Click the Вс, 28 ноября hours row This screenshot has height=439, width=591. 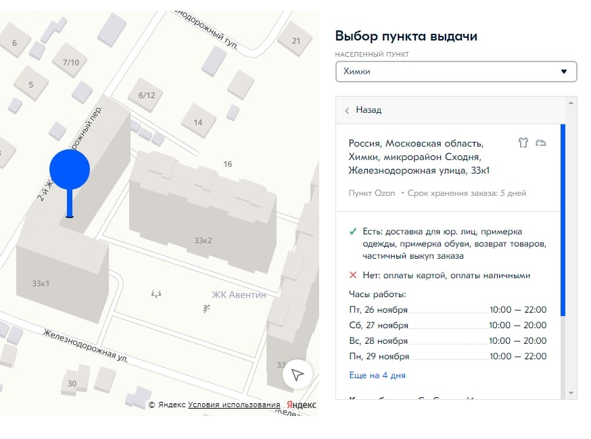tap(448, 341)
